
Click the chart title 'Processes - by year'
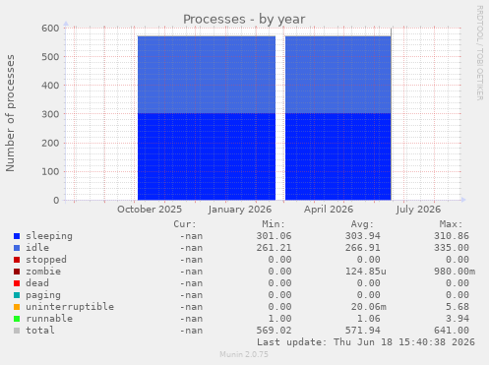pyautogui.click(x=244, y=20)
